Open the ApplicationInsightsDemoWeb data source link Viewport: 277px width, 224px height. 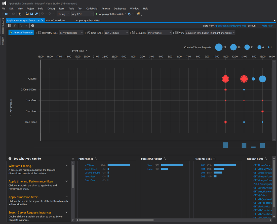point(230,26)
